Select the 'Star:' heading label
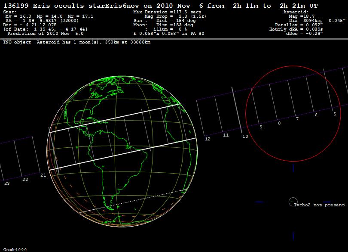 point(10,12)
